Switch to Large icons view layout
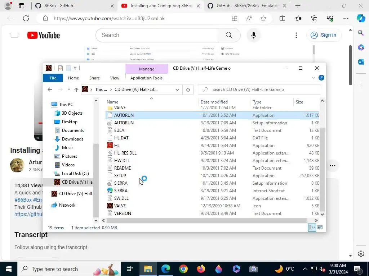 (x=320, y=227)
